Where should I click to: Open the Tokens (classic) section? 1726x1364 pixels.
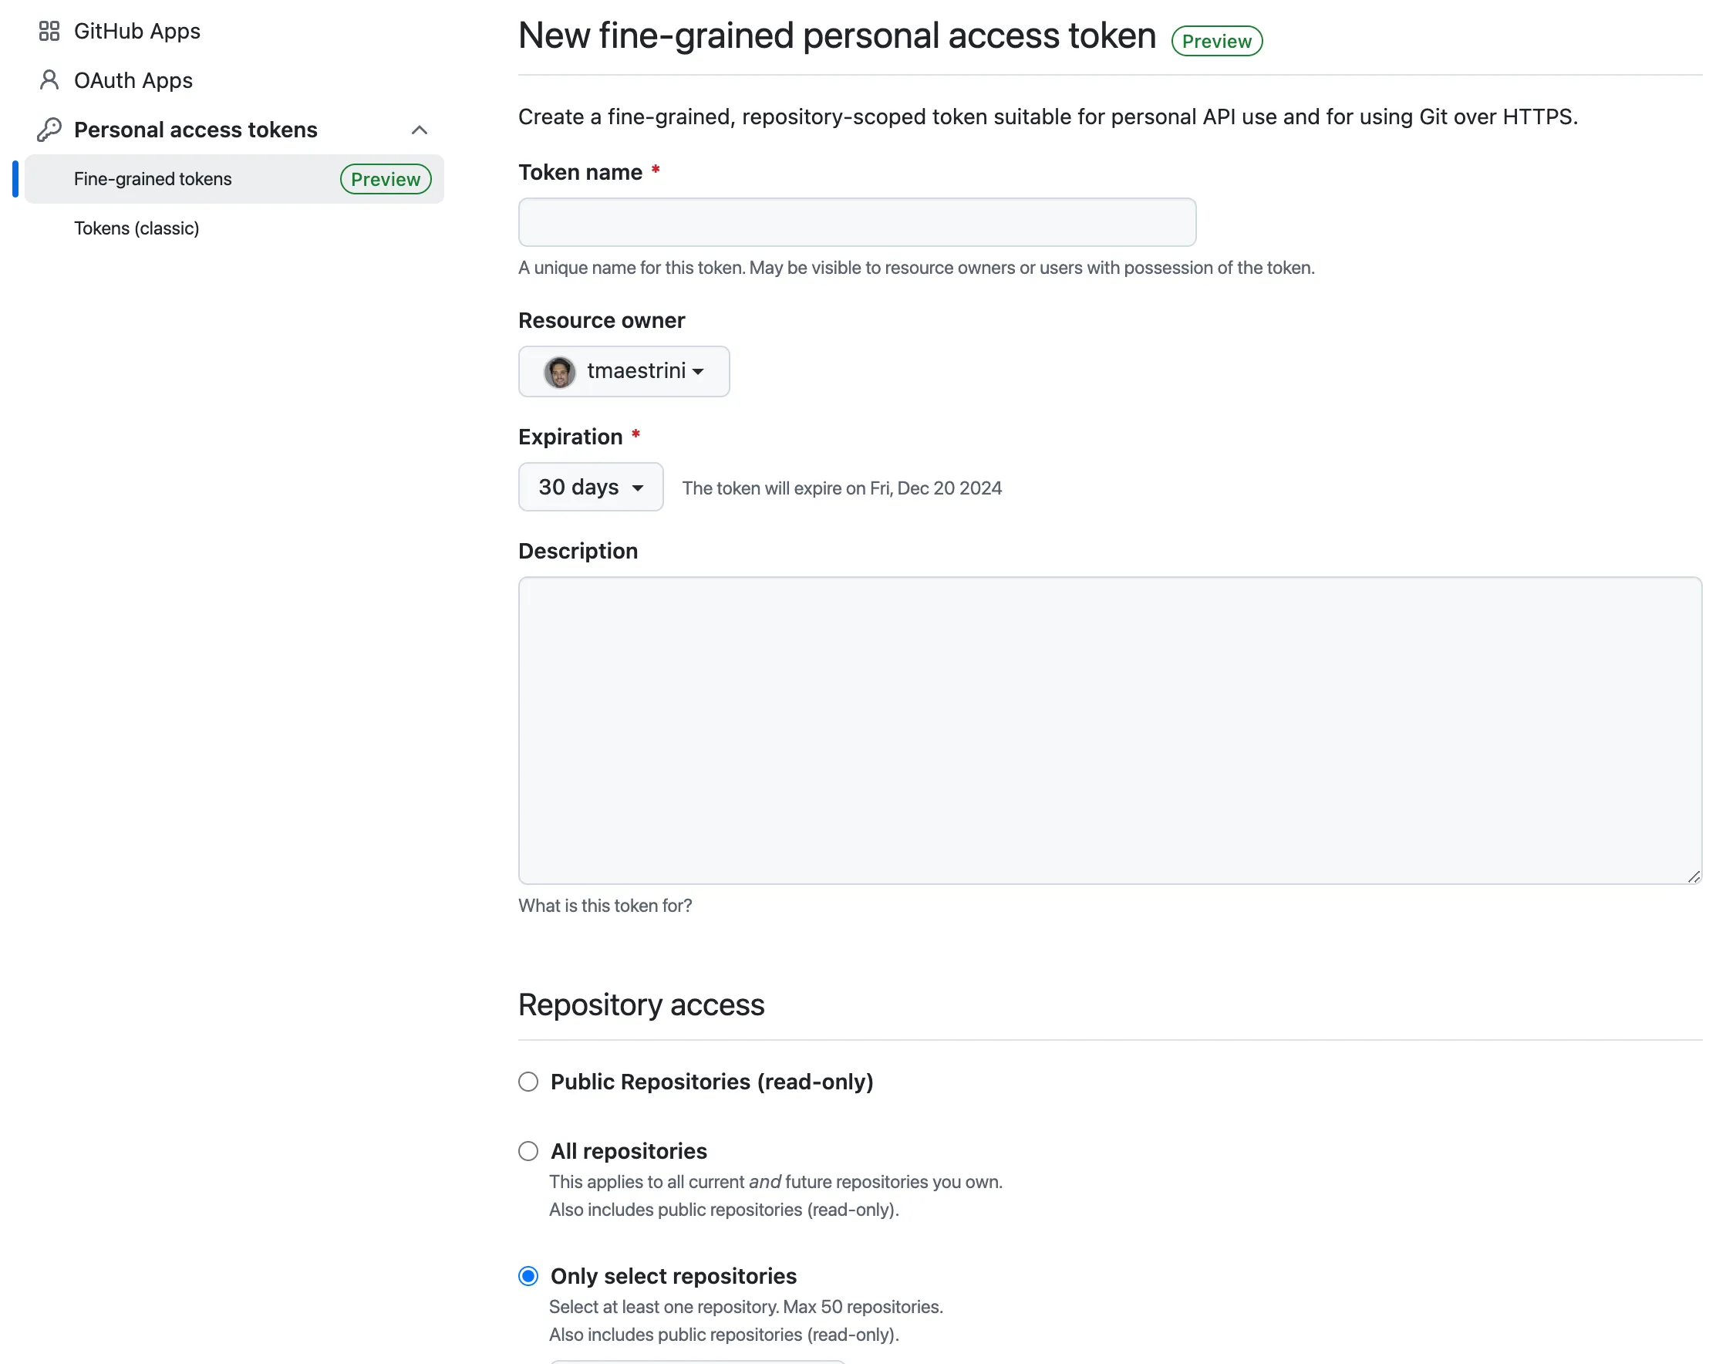coord(137,228)
